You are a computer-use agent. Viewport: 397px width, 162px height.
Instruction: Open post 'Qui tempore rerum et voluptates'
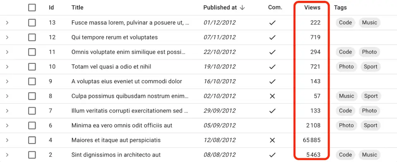tap(115, 38)
